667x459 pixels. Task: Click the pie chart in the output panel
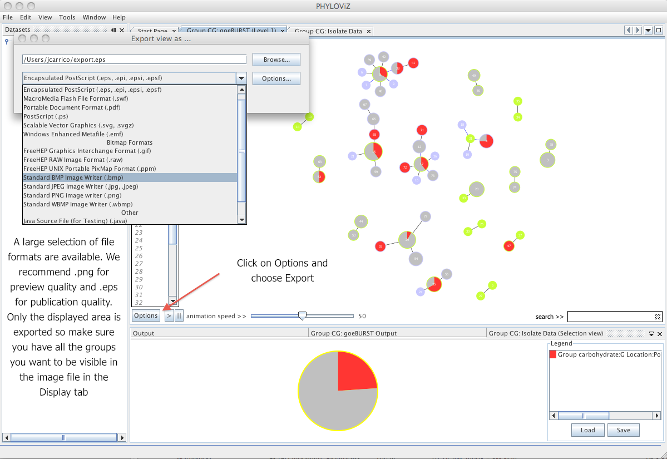[338, 391]
